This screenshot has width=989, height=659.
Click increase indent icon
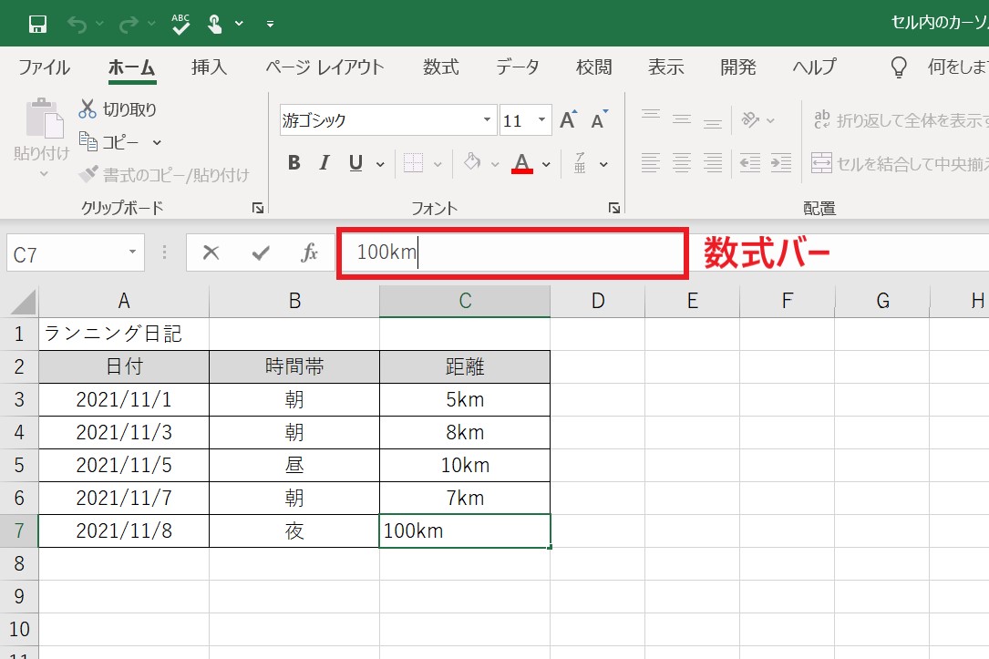click(x=781, y=163)
